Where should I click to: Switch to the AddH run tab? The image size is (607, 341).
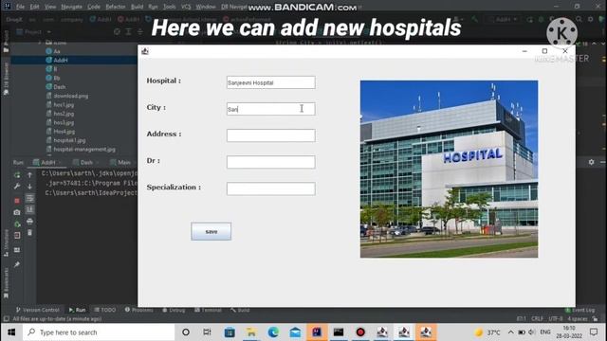[48, 162]
